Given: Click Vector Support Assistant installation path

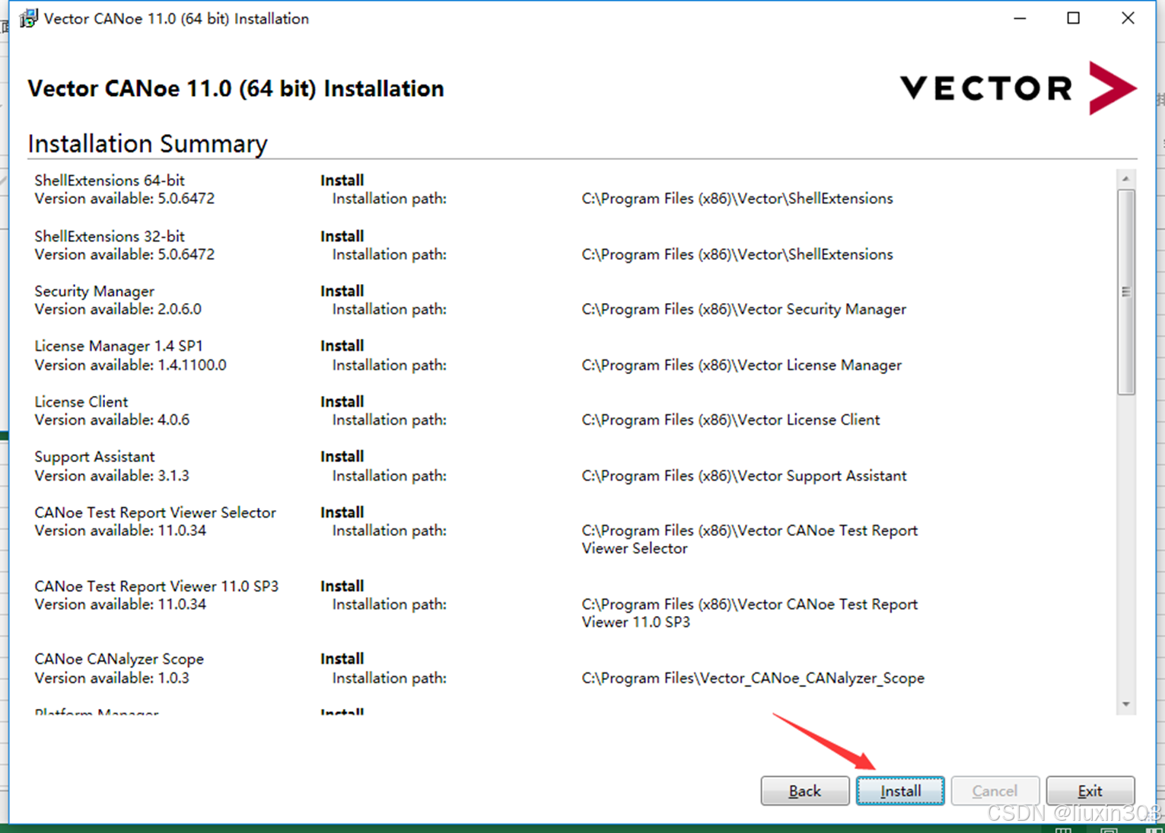Looking at the screenshot, I should pyautogui.click(x=744, y=475).
